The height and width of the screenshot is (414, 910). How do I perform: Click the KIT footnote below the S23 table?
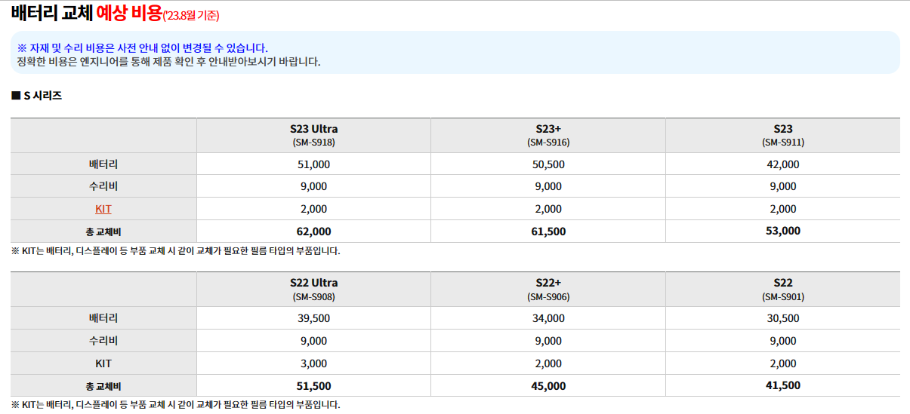(176, 251)
